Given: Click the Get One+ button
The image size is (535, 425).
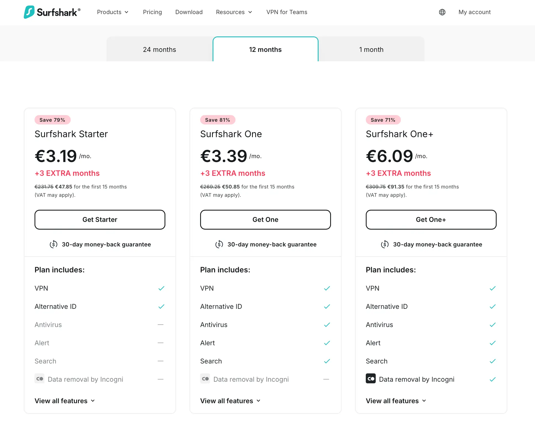Looking at the screenshot, I should pyautogui.click(x=431, y=220).
